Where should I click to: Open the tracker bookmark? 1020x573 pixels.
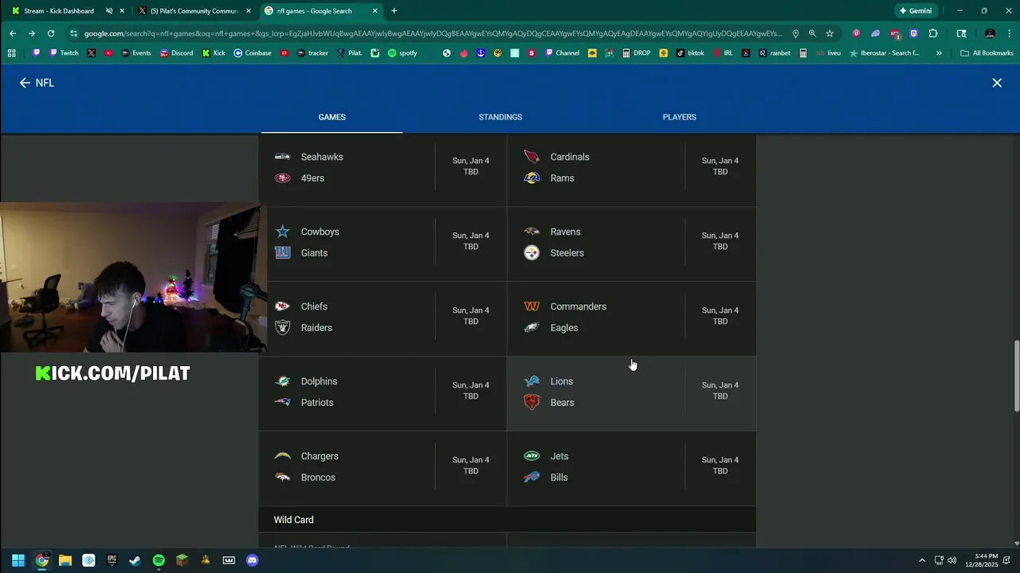click(312, 53)
